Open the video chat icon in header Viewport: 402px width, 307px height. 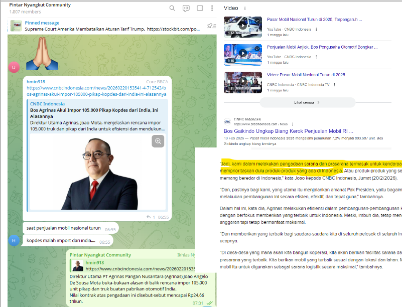pos(186,9)
